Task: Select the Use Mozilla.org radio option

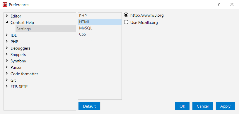Action: pos(126,22)
